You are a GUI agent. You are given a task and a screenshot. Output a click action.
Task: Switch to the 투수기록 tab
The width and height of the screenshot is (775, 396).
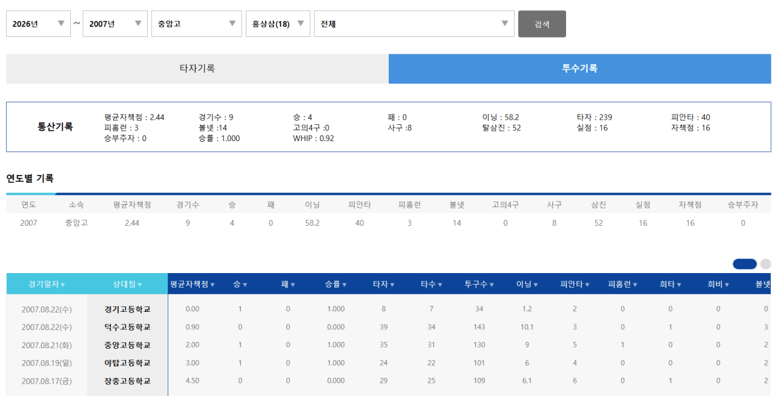[x=580, y=68]
